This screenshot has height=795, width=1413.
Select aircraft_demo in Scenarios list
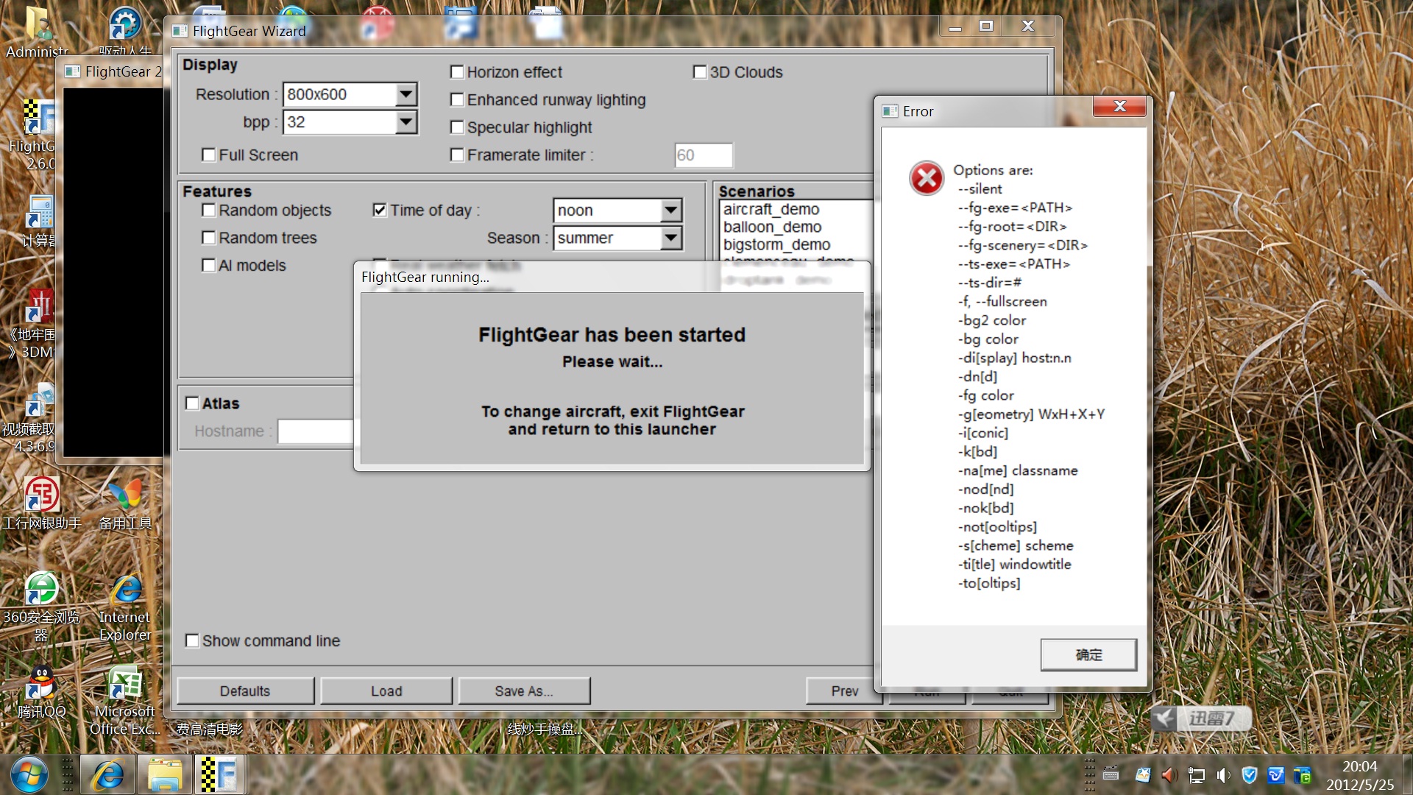(771, 210)
